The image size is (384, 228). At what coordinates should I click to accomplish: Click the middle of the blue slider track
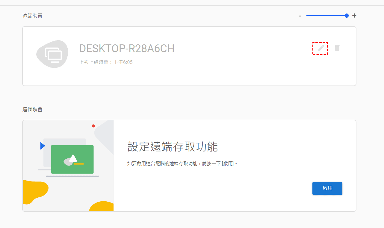[x=326, y=16]
